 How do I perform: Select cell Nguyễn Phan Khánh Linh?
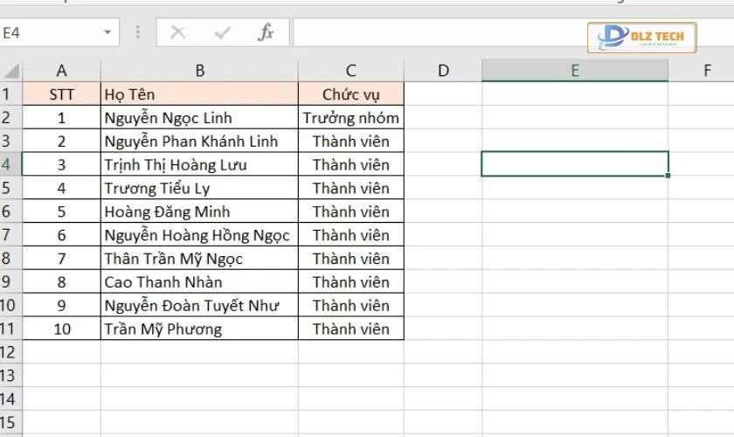tap(199, 141)
